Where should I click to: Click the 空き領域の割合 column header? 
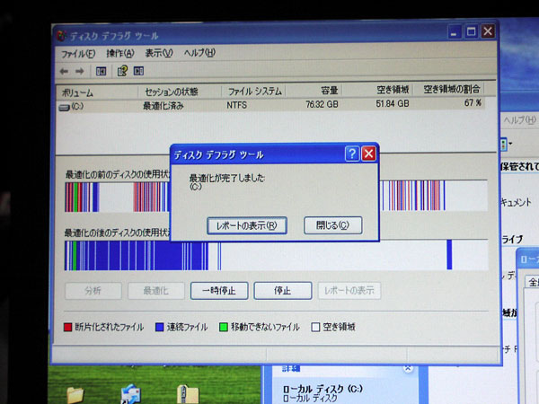point(448,89)
